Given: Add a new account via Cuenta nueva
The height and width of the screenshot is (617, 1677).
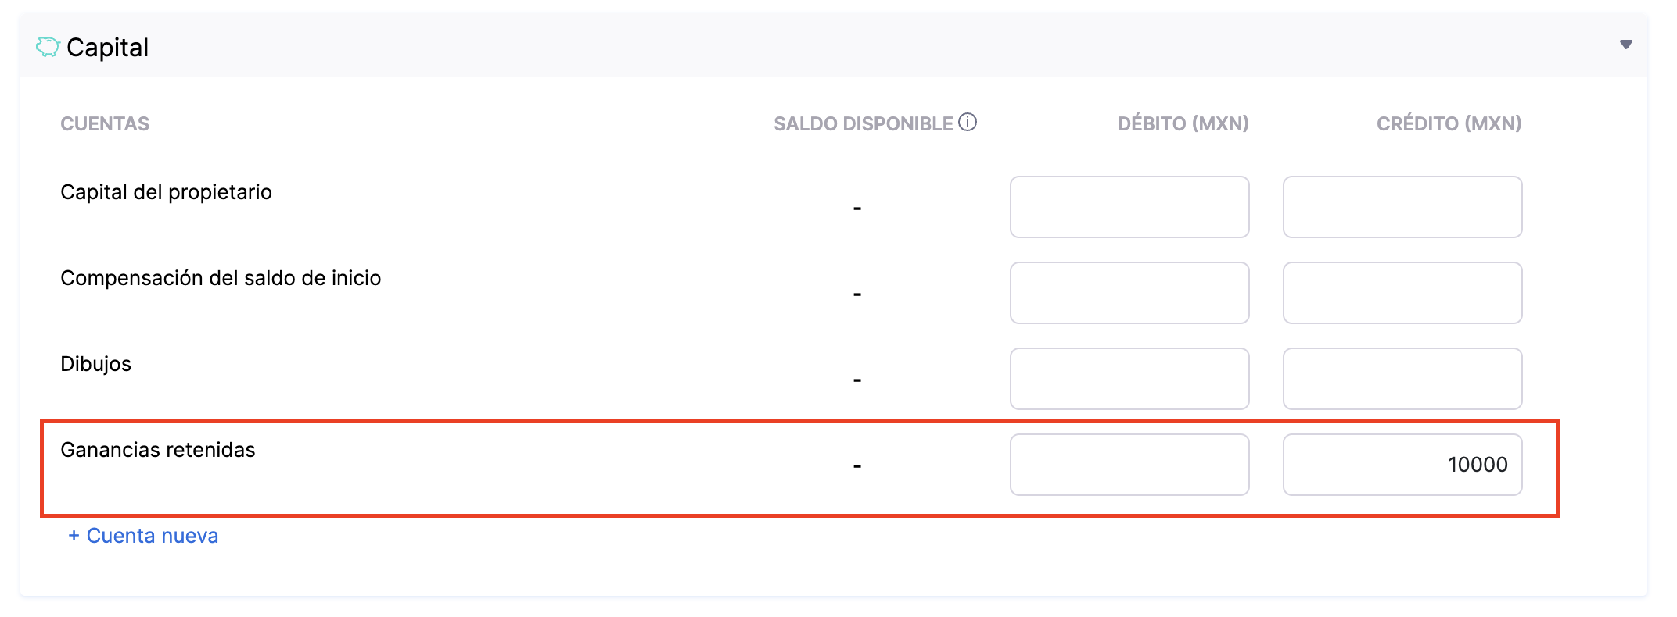Looking at the screenshot, I should (x=143, y=536).
